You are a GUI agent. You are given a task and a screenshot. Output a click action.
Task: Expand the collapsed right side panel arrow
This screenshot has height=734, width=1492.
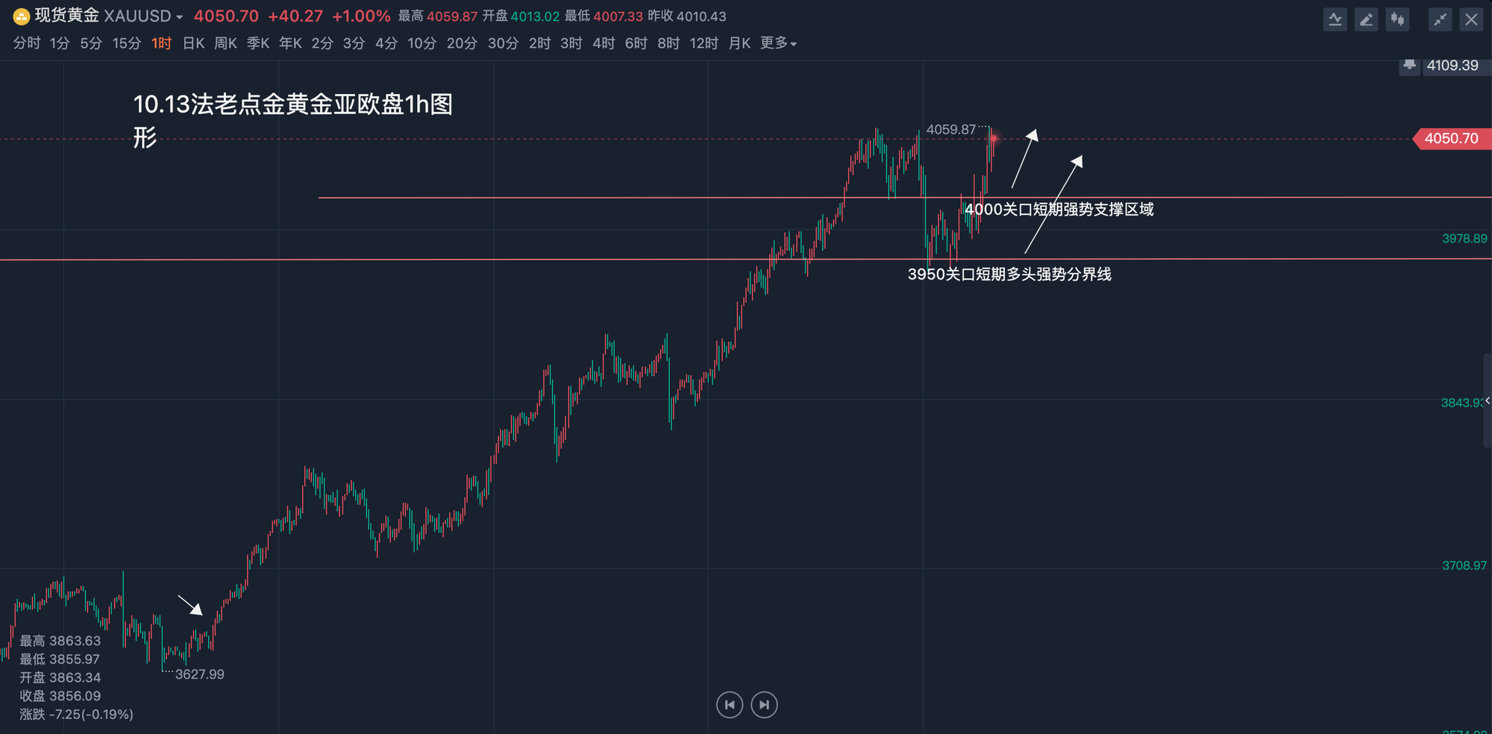click(1487, 401)
